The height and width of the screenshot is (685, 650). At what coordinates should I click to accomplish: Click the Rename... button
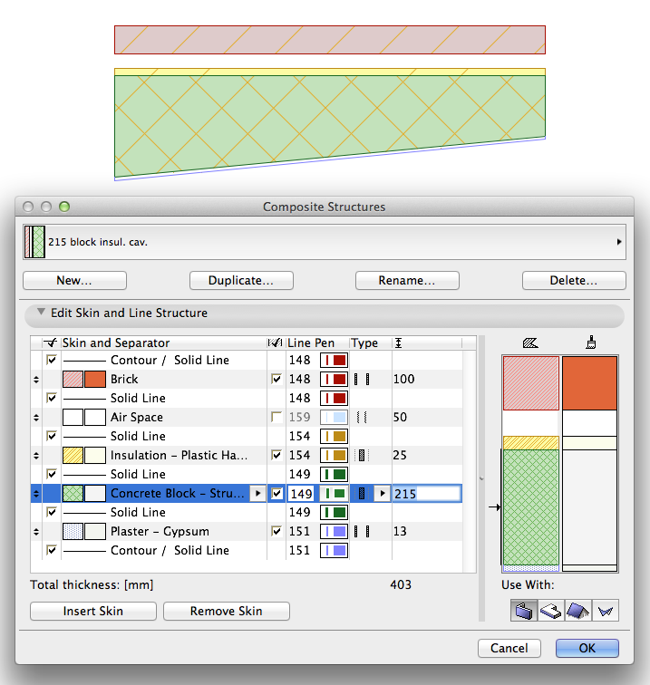point(407,281)
